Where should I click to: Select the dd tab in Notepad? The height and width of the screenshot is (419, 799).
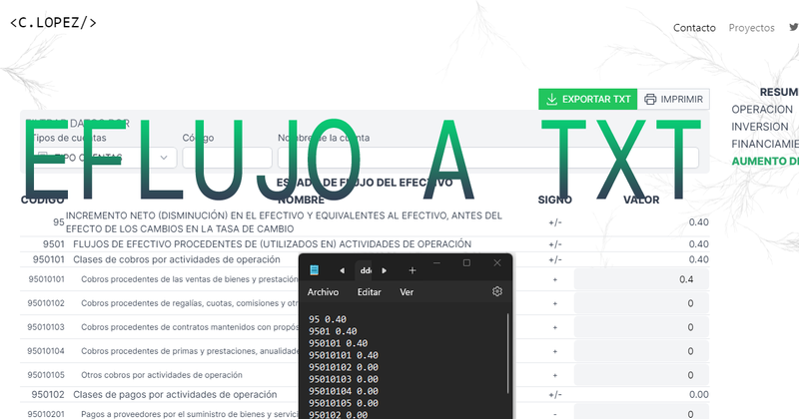point(365,270)
